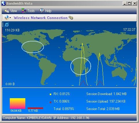Click the TX: 0.086% value

62,101
